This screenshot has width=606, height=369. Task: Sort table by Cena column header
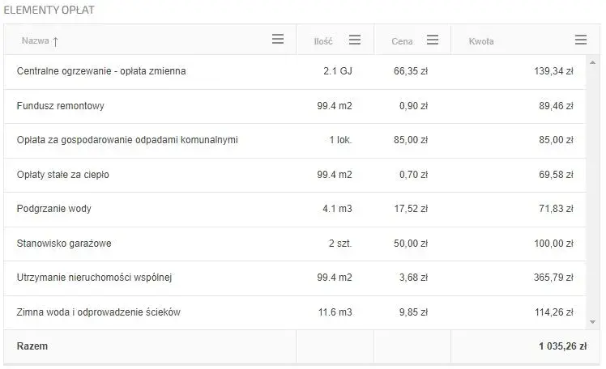pyautogui.click(x=402, y=41)
